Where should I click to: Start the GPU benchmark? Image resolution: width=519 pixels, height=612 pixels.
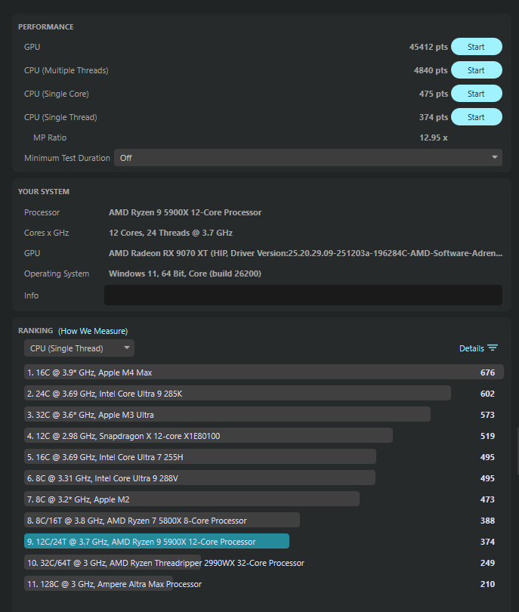[477, 47]
